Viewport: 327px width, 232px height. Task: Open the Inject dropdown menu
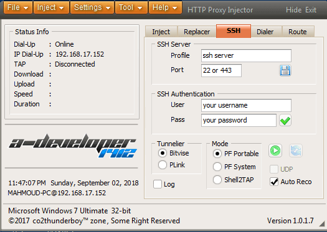[x=51, y=7]
